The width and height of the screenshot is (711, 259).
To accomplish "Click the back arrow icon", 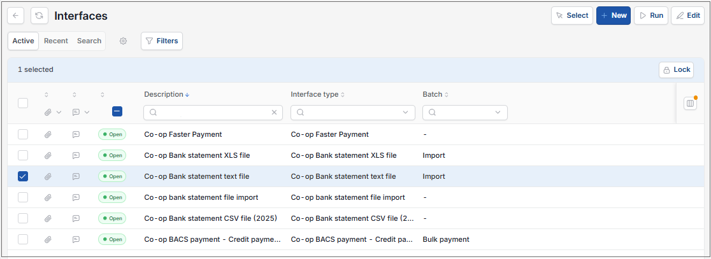I will click(15, 16).
